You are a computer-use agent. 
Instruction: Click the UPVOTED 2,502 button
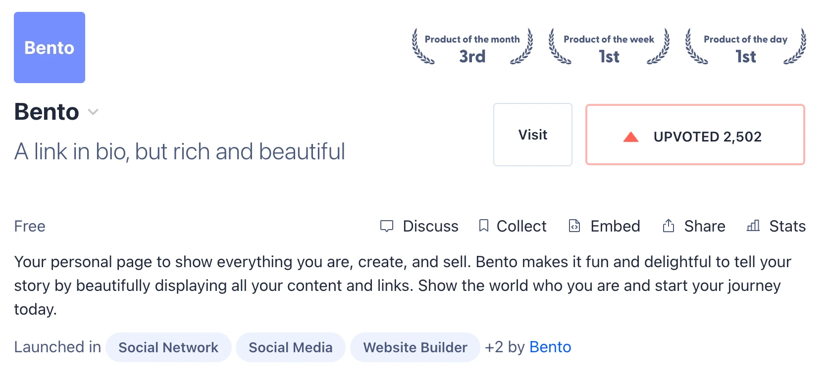695,135
